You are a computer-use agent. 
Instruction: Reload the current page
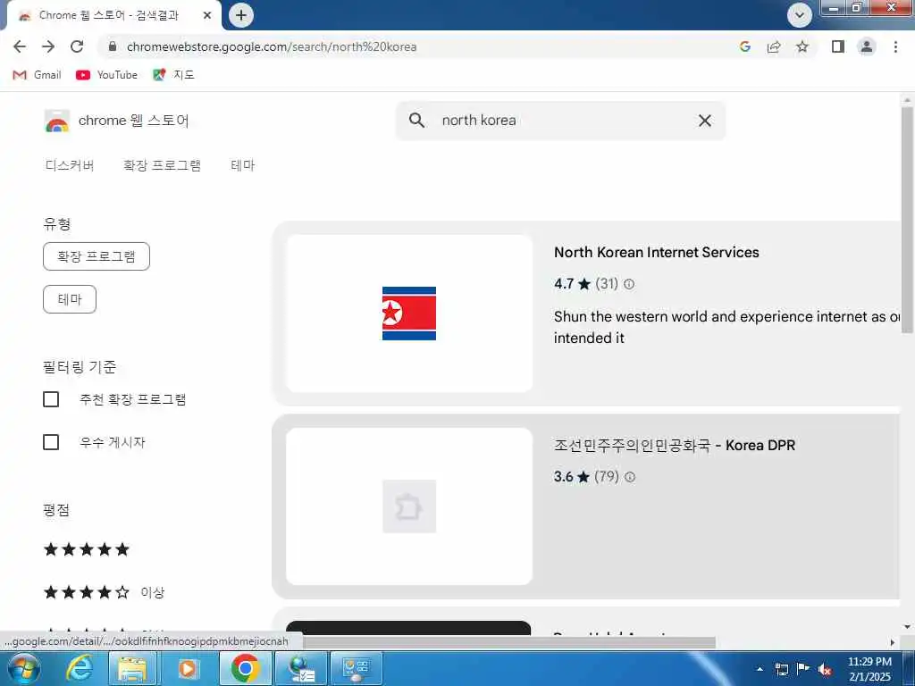(77, 46)
